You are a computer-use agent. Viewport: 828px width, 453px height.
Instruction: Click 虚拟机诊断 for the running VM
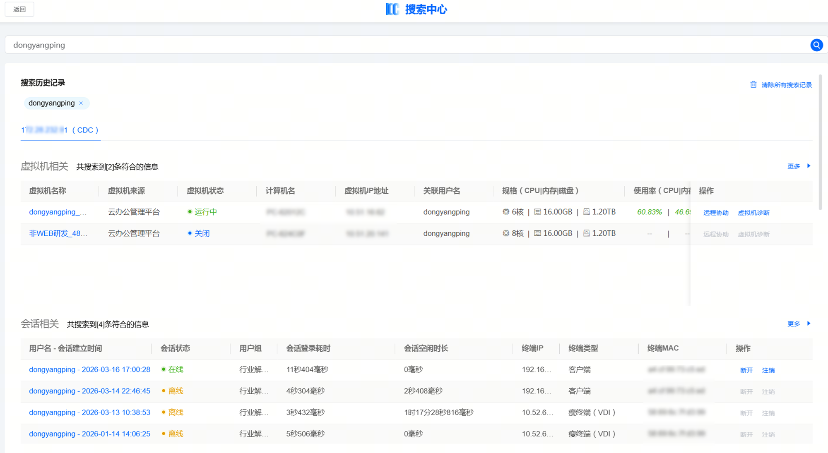[x=753, y=213]
